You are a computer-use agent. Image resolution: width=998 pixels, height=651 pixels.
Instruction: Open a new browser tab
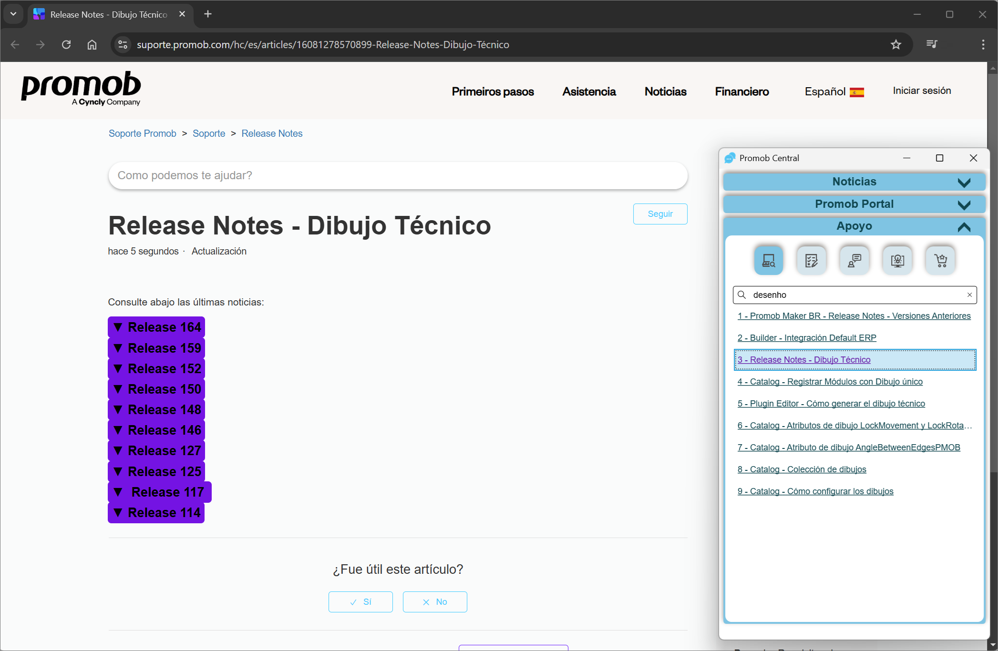[208, 14]
